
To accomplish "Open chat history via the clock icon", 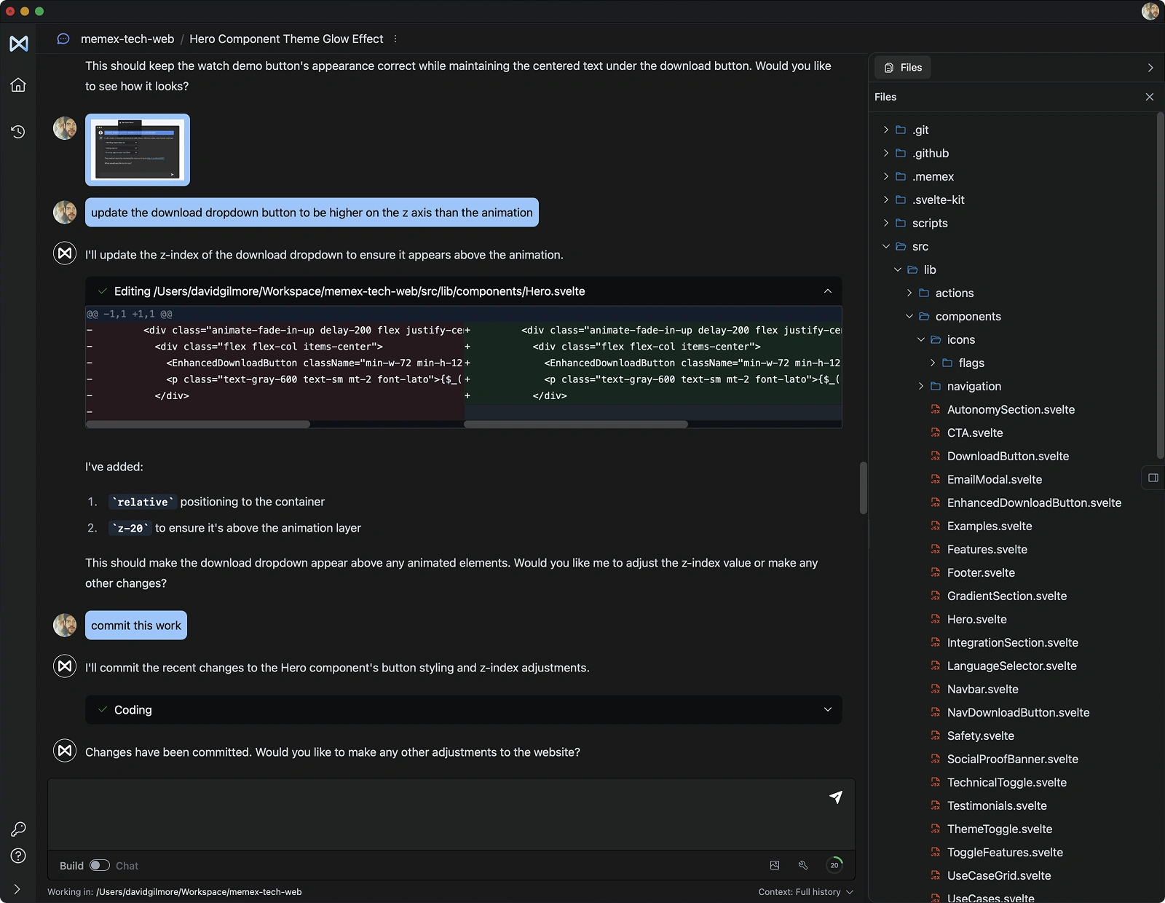I will point(18,132).
